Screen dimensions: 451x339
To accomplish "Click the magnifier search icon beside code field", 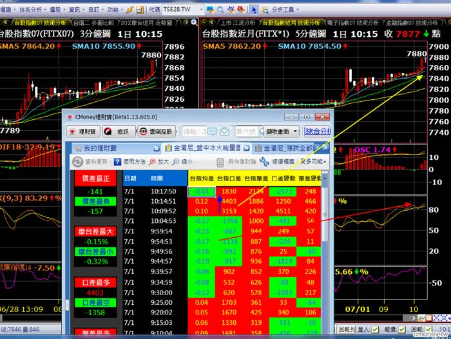I will (220, 10).
